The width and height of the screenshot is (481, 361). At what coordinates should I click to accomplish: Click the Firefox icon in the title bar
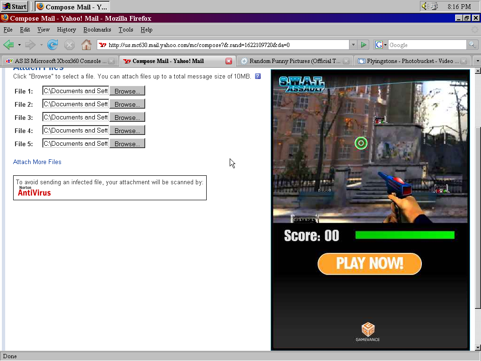(5, 18)
